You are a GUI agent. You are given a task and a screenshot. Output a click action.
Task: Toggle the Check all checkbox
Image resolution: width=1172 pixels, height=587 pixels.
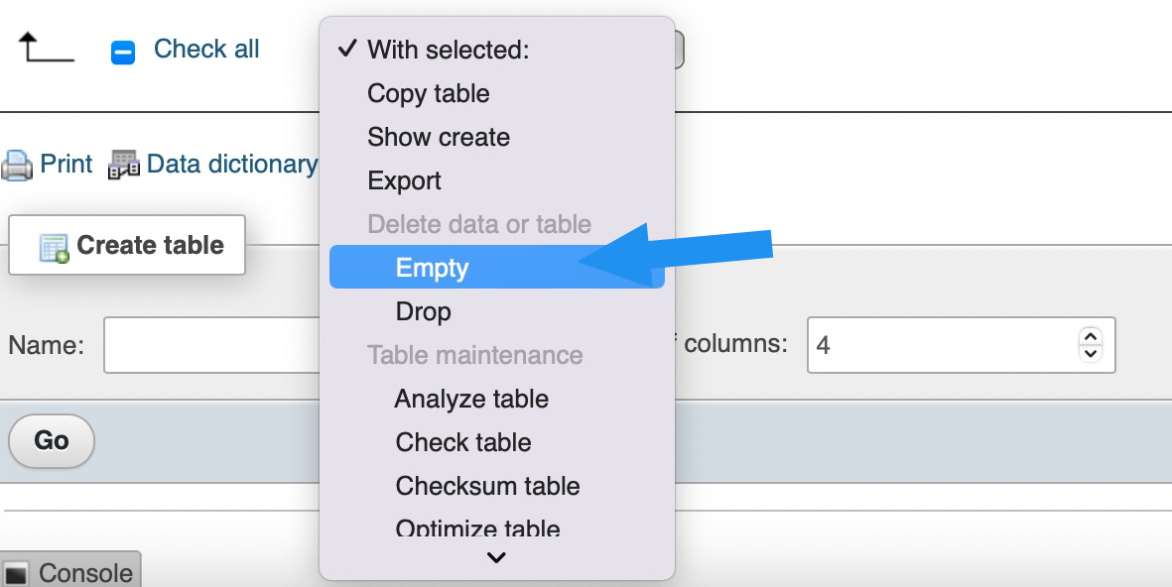123,53
